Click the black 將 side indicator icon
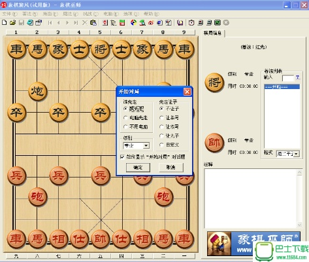 pos(214,83)
